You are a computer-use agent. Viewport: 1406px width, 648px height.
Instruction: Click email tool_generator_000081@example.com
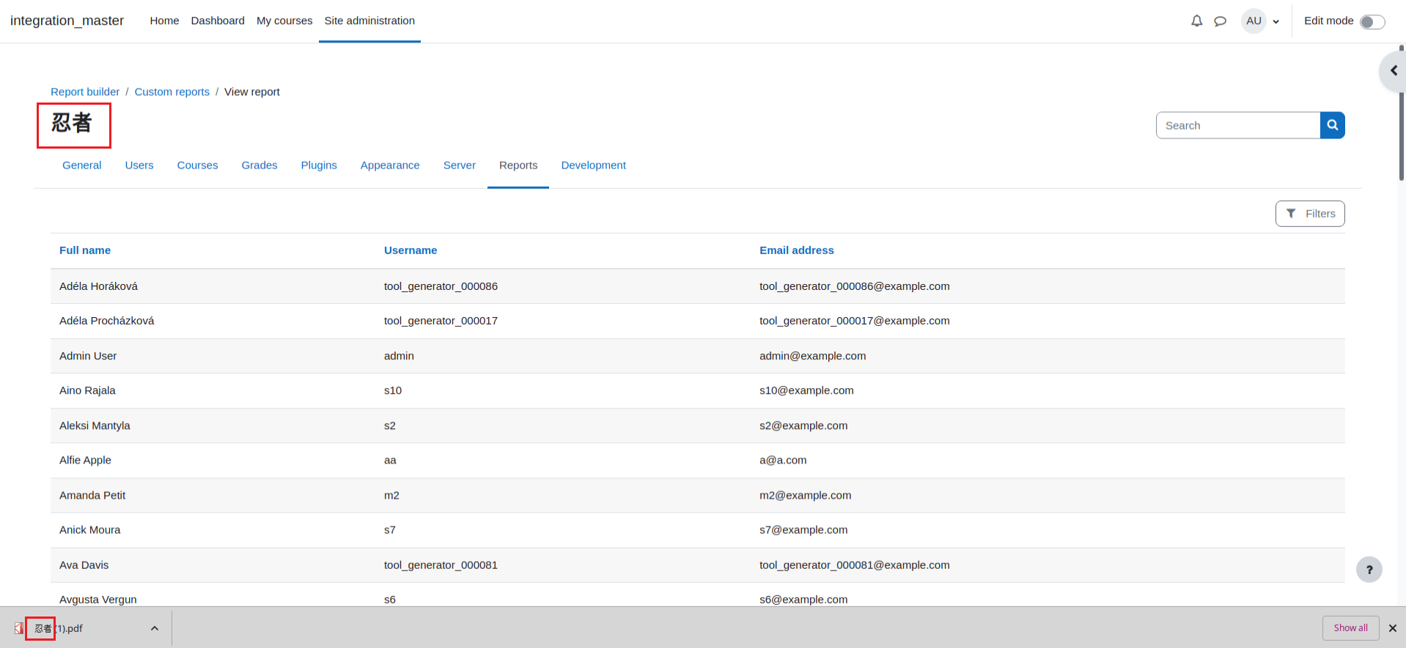coord(854,565)
